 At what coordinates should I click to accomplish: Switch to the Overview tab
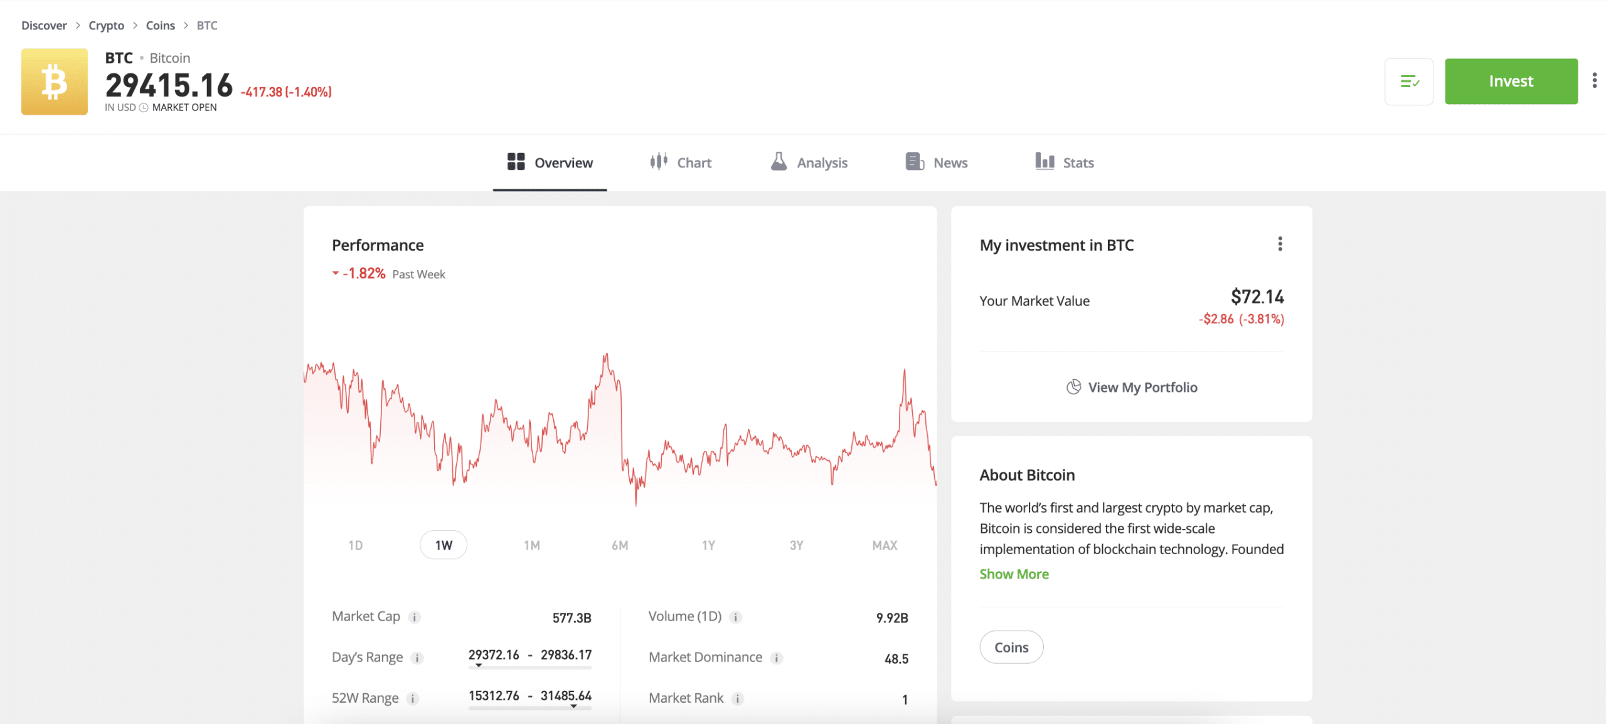click(550, 163)
